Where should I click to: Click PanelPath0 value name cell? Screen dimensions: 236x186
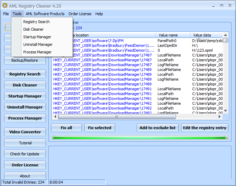click(x=167, y=41)
